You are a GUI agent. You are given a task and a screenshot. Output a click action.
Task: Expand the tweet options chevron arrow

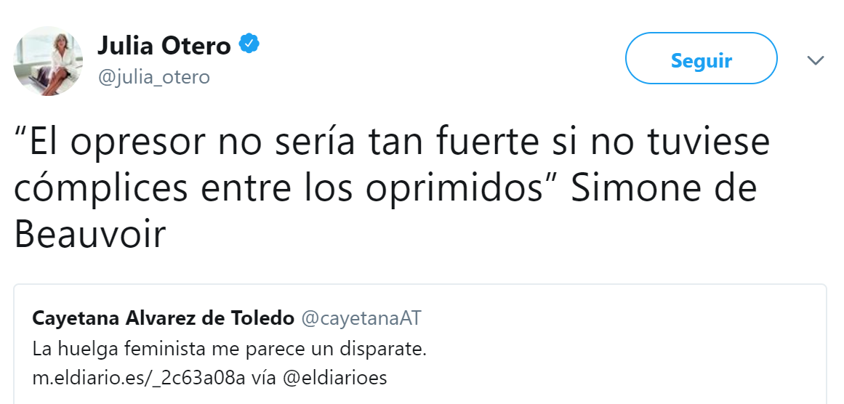point(816,60)
